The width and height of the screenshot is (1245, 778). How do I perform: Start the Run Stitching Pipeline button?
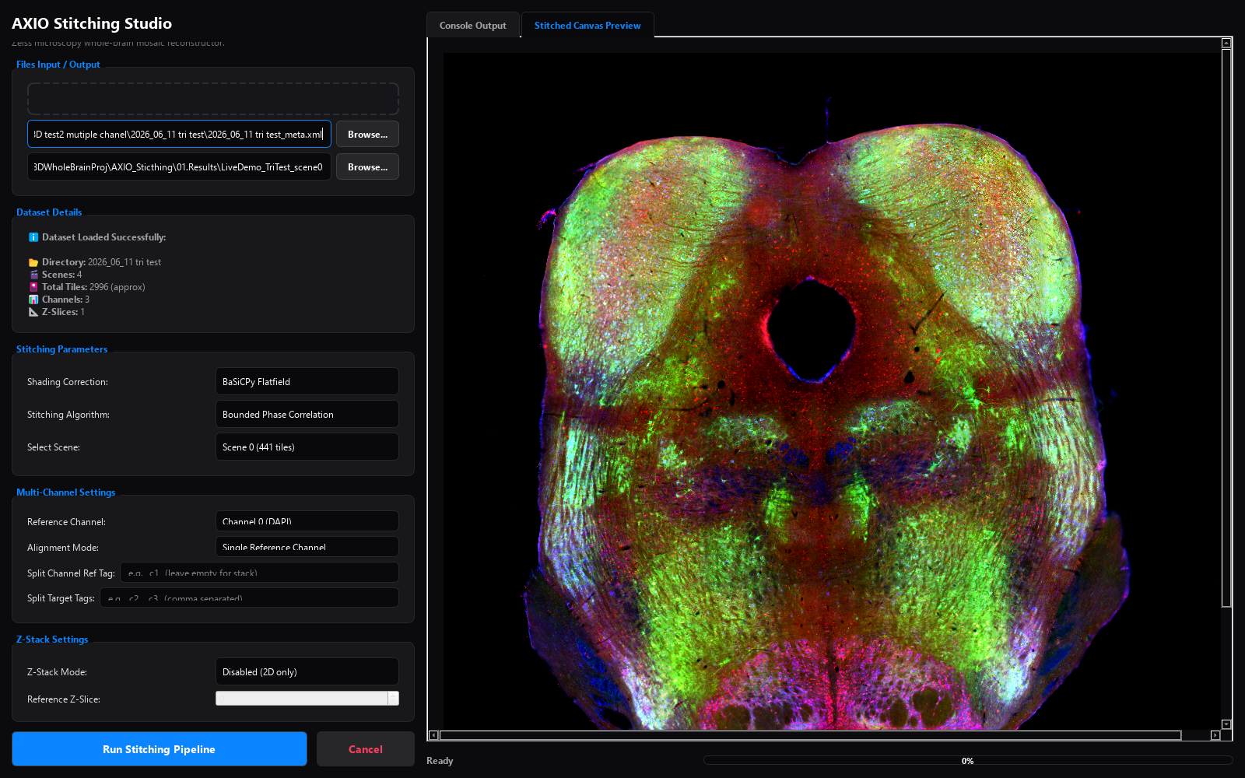pyautogui.click(x=159, y=749)
